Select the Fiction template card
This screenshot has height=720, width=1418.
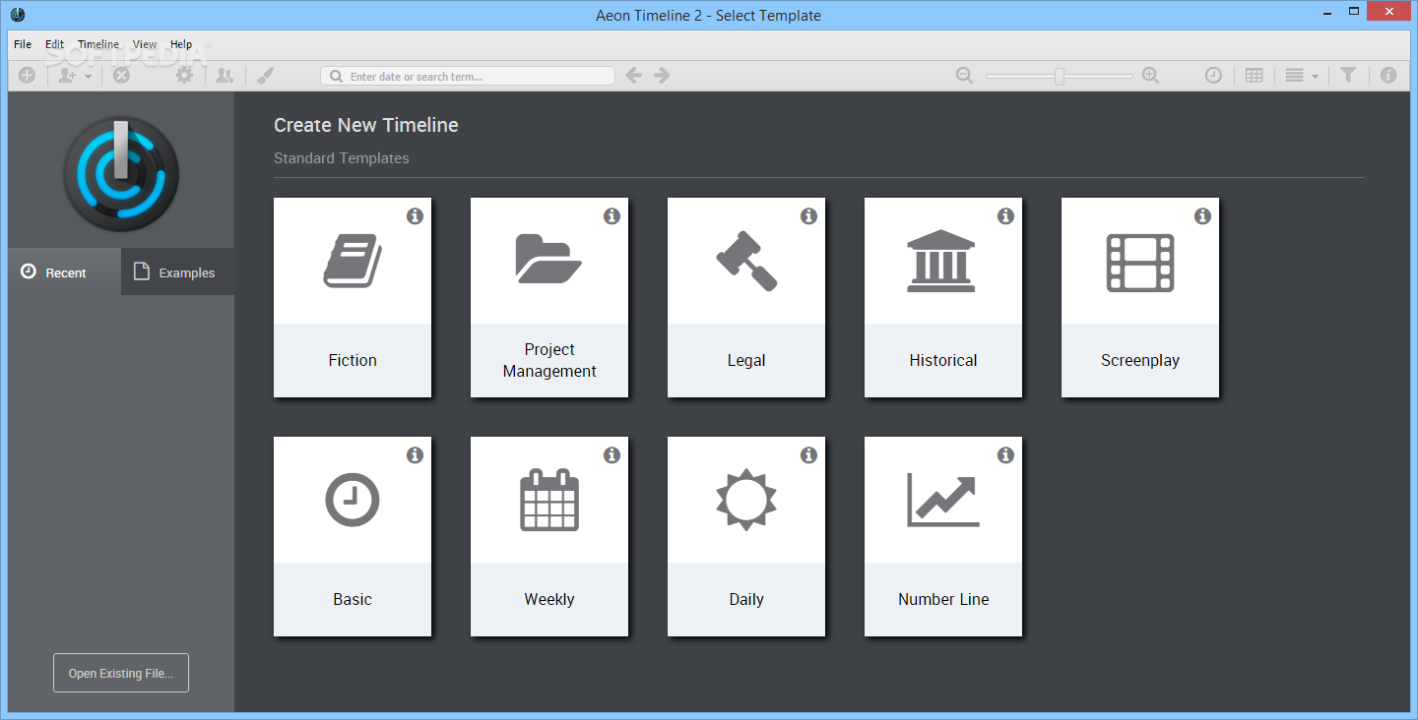click(353, 297)
